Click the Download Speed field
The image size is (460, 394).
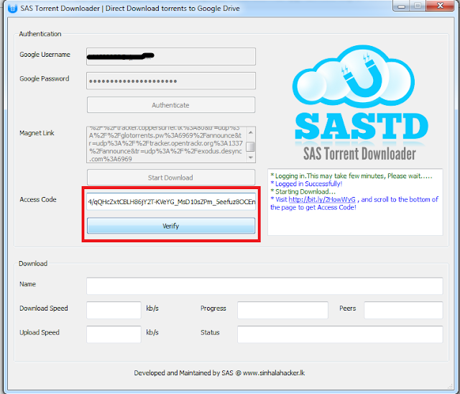pyautogui.click(x=114, y=310)
